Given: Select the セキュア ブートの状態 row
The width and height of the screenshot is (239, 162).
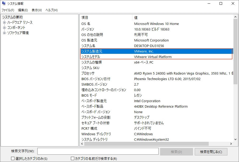Looking at the screenshot, I should click(x=157, y=123).
